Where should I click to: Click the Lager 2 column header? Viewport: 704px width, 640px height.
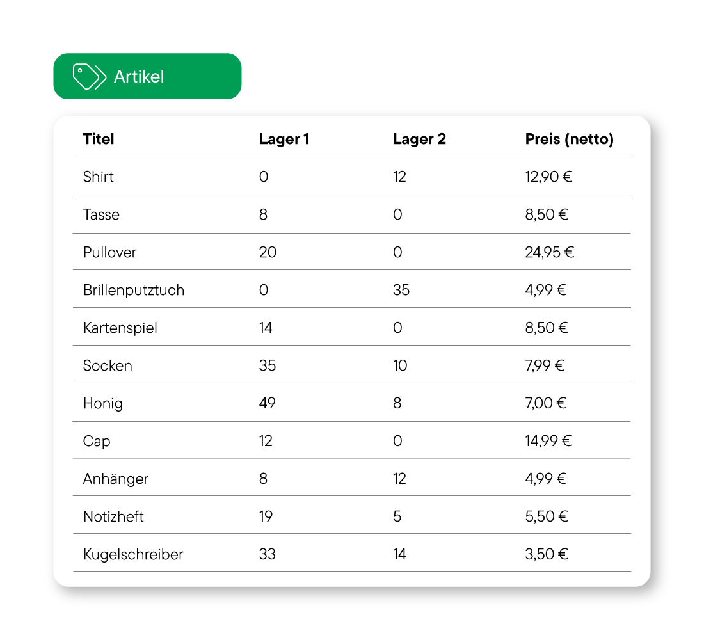[419, 139]
